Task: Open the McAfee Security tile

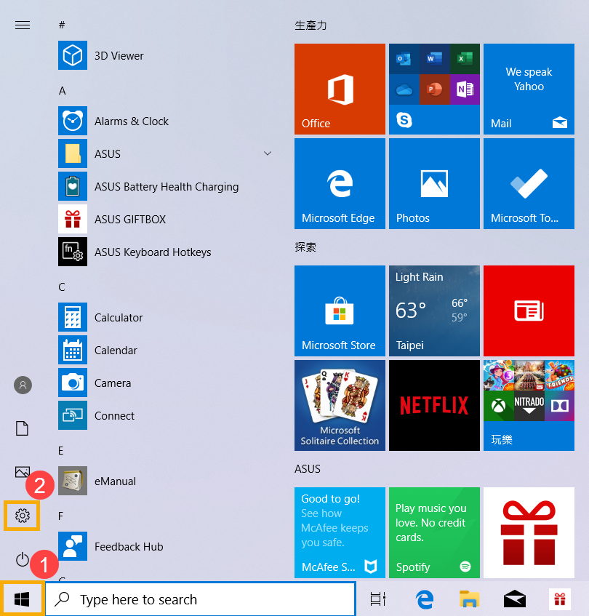Action: [x=340, y=532]
